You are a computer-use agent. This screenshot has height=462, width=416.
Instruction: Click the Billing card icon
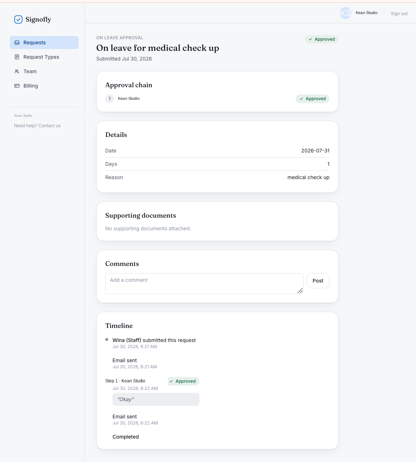[17, 86]
